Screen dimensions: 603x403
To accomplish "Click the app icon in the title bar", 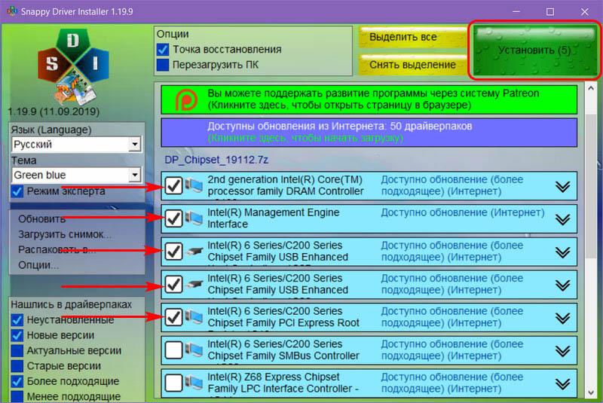I will coord(12,11).
